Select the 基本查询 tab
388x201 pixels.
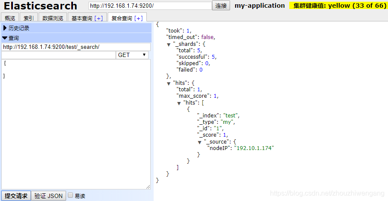click(82, 18)
